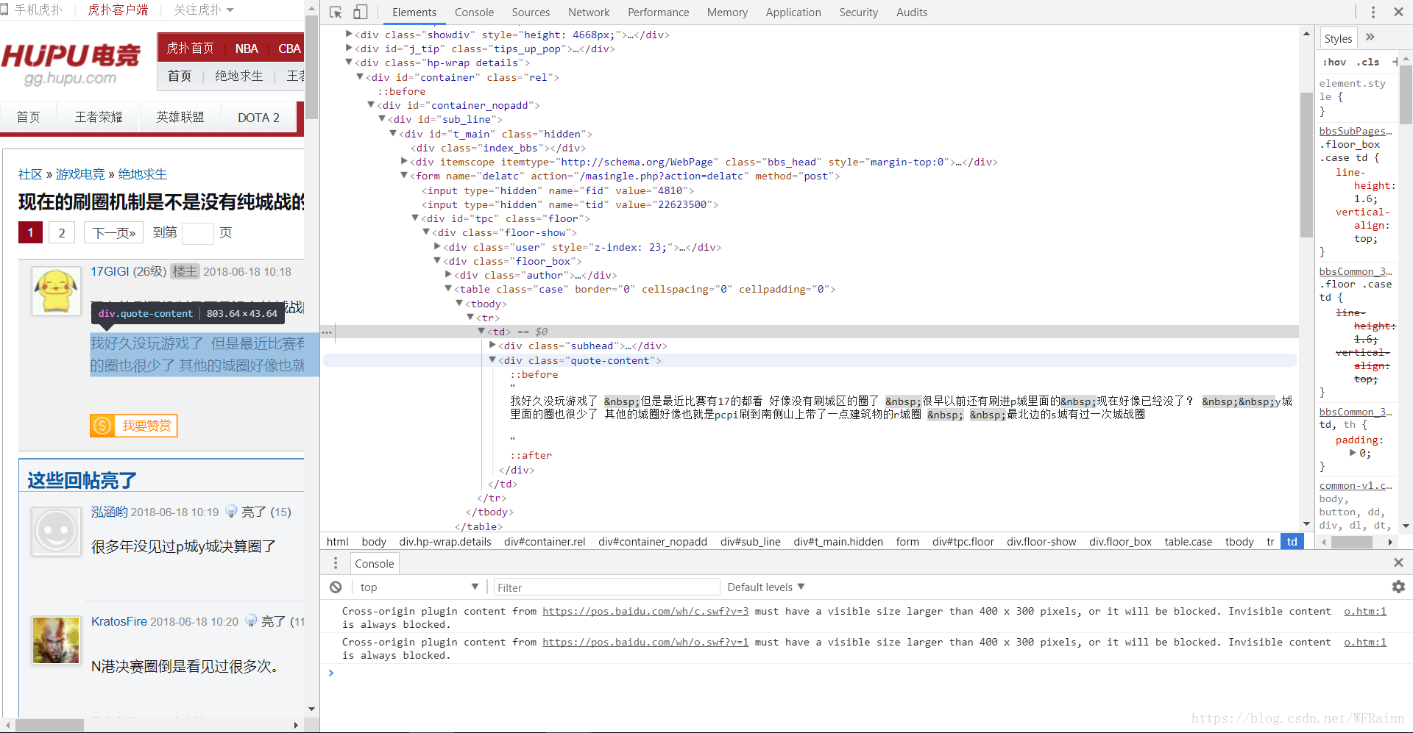Activate the inspect element picker icon
Screen dimensions: 1413x733
click(x=336, y=12)
